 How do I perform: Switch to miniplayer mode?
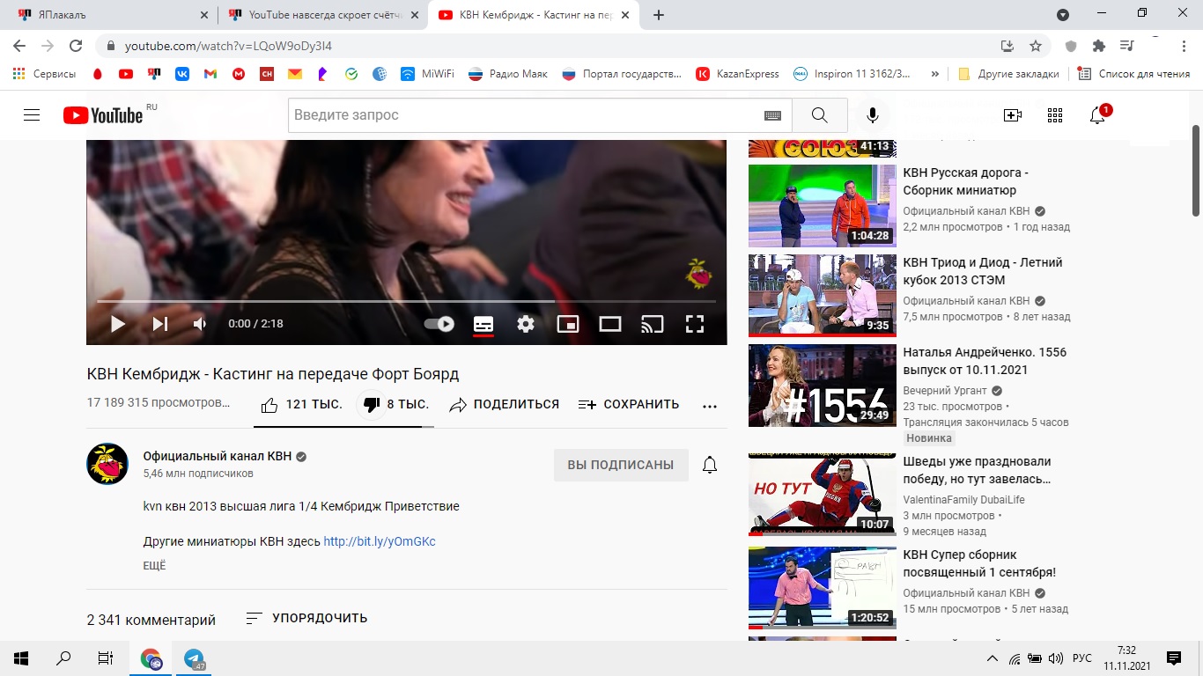tap(568, 324)
